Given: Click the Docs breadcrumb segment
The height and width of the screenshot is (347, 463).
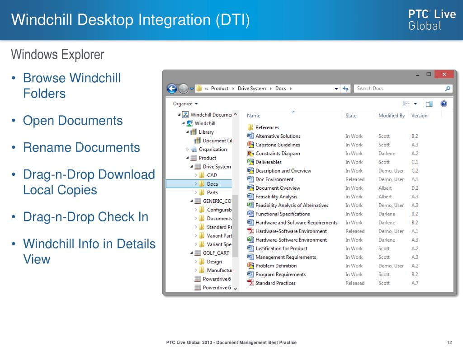Looking at the screenshot, I should (280, 89).
